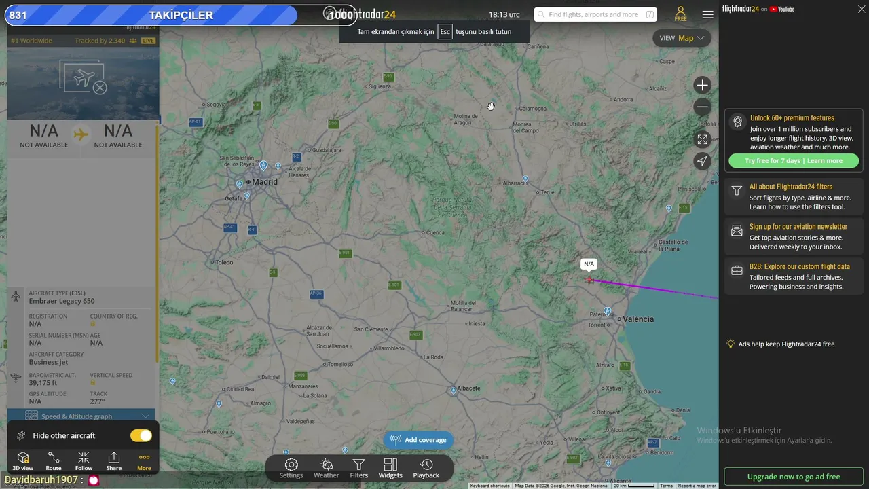Screen dimensions: 869x489
Task: Click the Business jet category text
Action: click(48, 362)
